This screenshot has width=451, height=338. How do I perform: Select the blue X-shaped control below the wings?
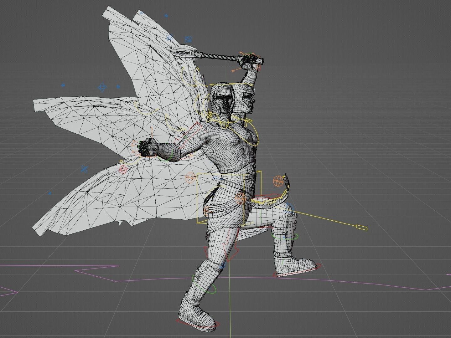point(84,169)
